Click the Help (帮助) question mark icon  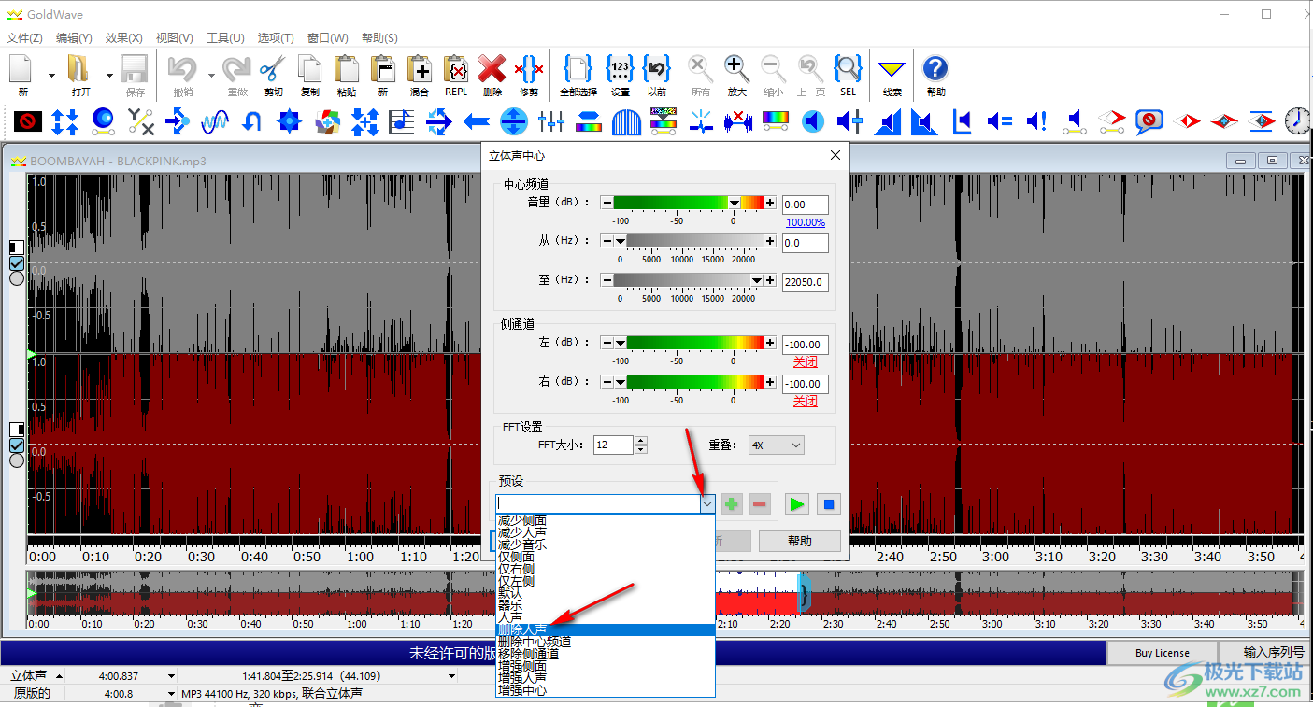click(x=935, y=70)
